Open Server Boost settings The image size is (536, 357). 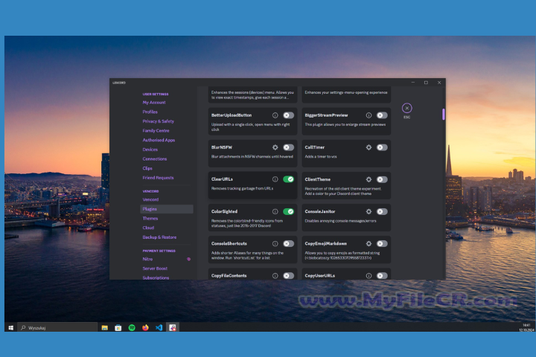click(155, 268)
